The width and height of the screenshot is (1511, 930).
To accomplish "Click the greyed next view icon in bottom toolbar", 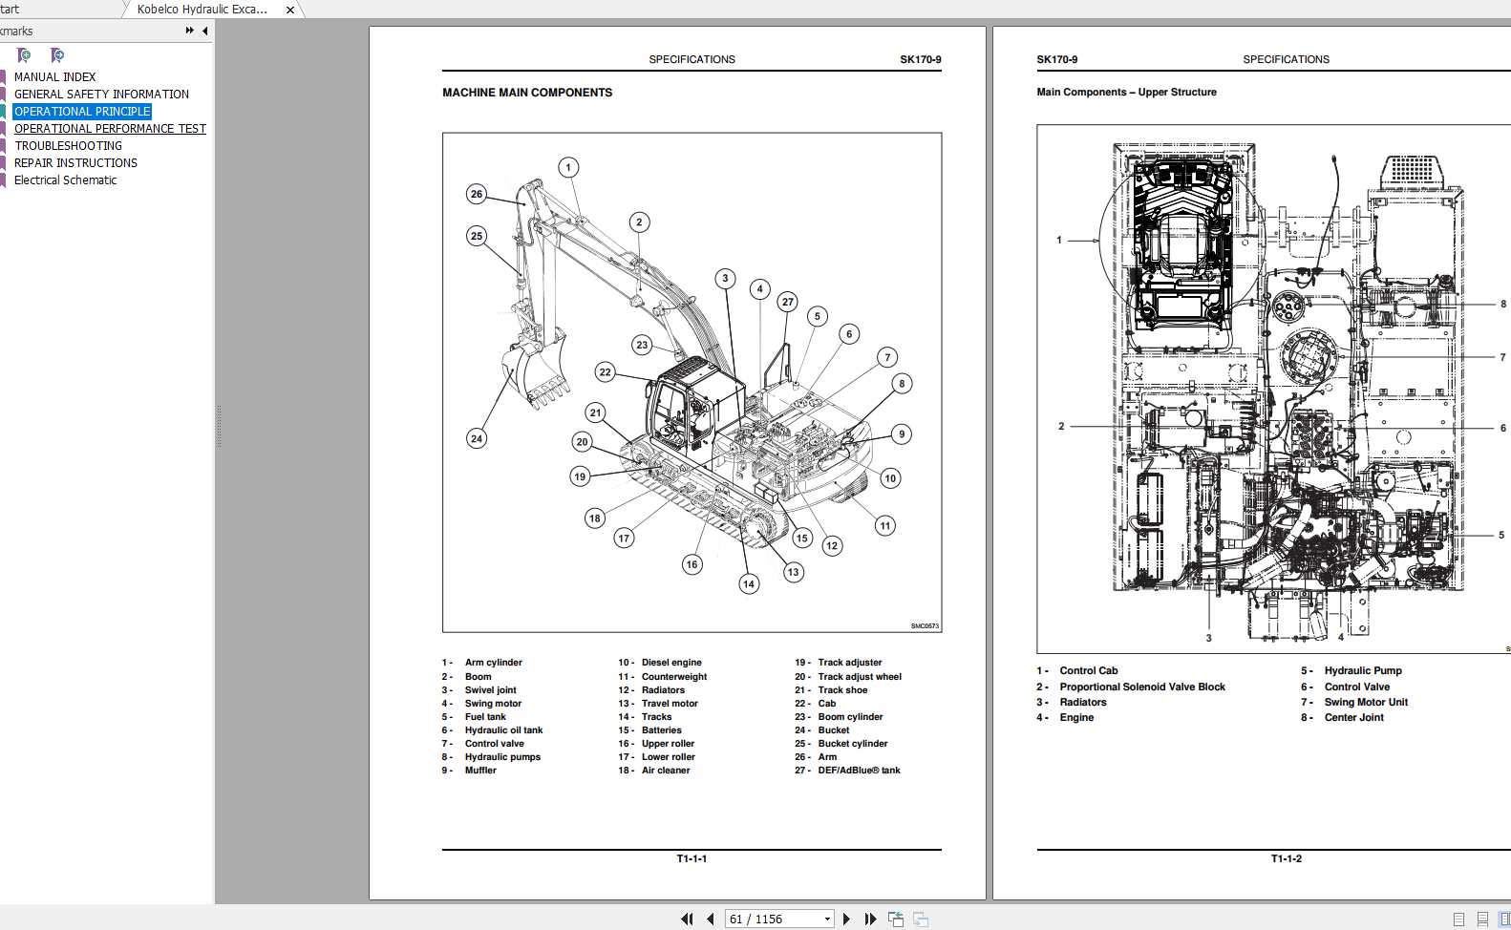I will point(921,919).
